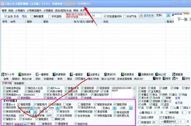The image size is (191, 126).
Task: Toggle the 不重复乐斗 checkbox
Action: [161, 117]
